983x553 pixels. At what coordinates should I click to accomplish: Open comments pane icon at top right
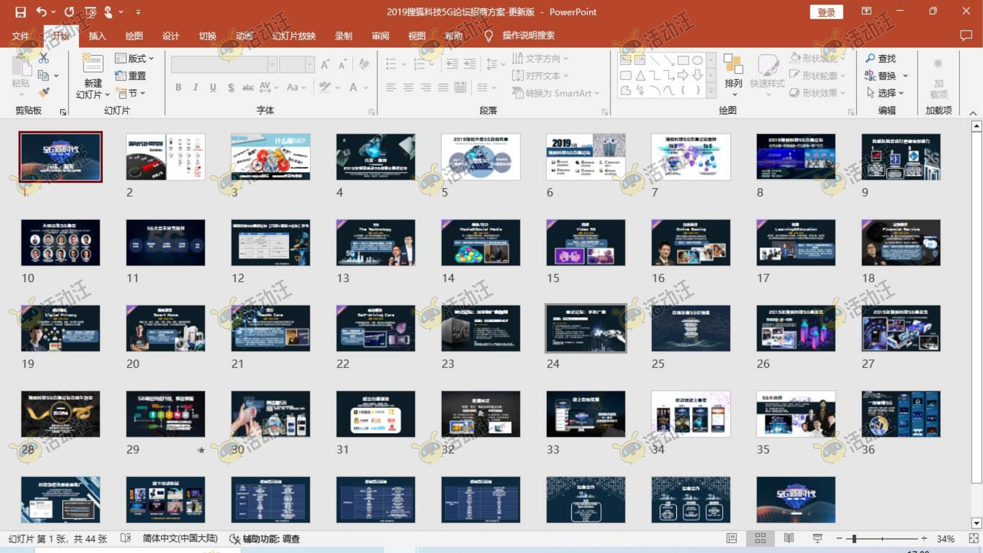(x=966, y=36)
